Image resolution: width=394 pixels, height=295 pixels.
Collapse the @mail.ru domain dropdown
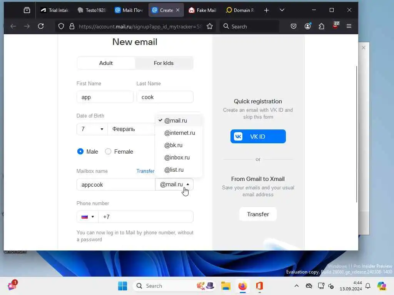pyautogui.click(x=174, y=184)
